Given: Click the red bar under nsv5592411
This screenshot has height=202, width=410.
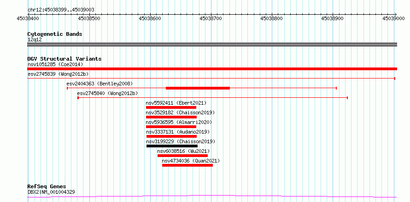Looking at the screenshot, I should pyautogui.click(x=171, y=107).
